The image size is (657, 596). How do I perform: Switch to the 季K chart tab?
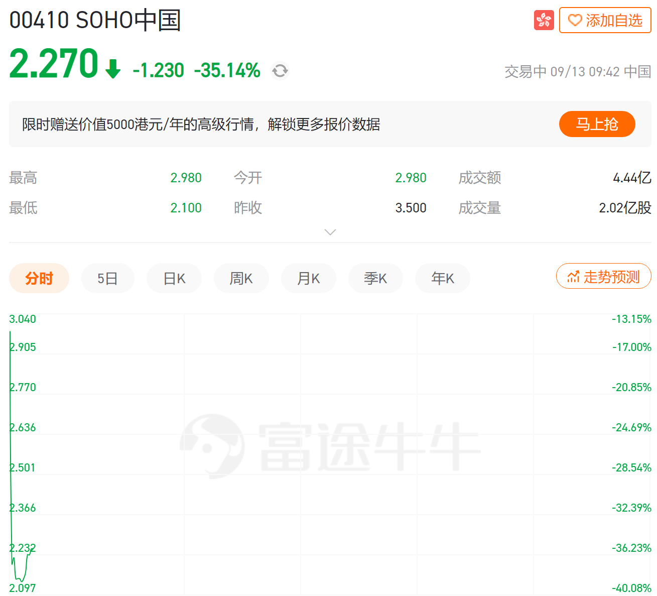375,278
